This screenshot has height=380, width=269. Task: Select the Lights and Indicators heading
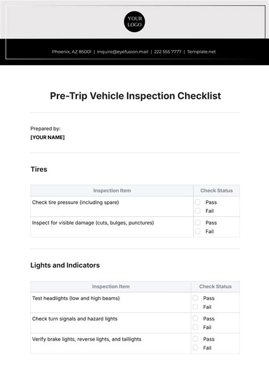(65, 265)
